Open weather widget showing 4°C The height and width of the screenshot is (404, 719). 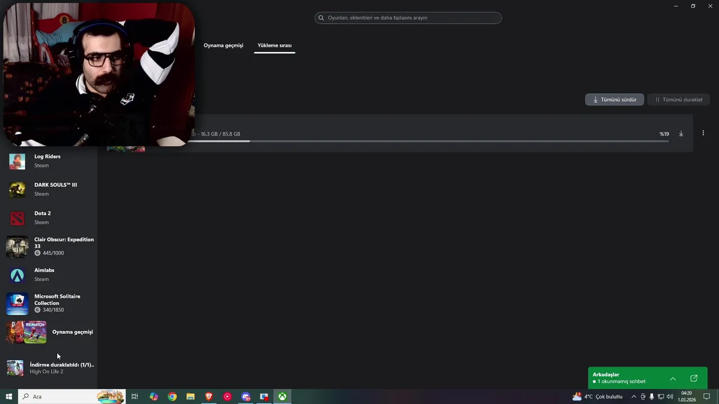598,397
